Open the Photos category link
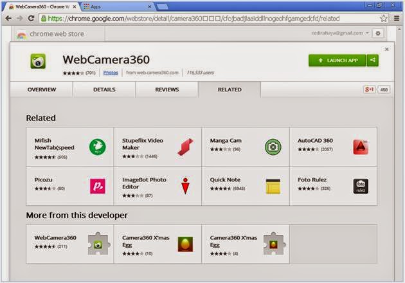 click(x=111, y=73)
